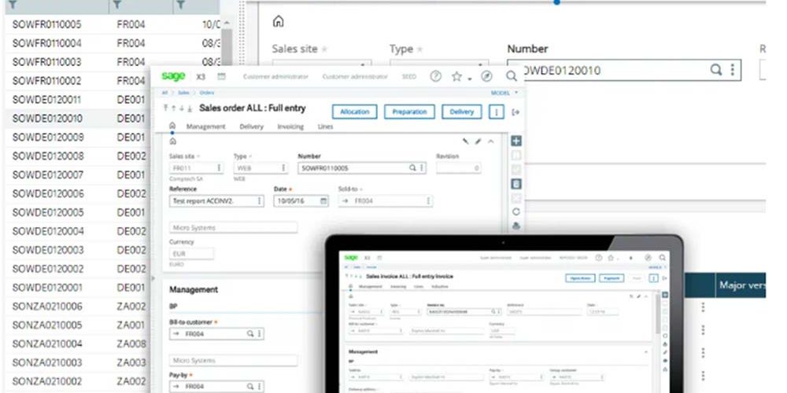Screen dimensions: 787x393
Task: Click the plus New icon in right side panel
Action: 516,141
